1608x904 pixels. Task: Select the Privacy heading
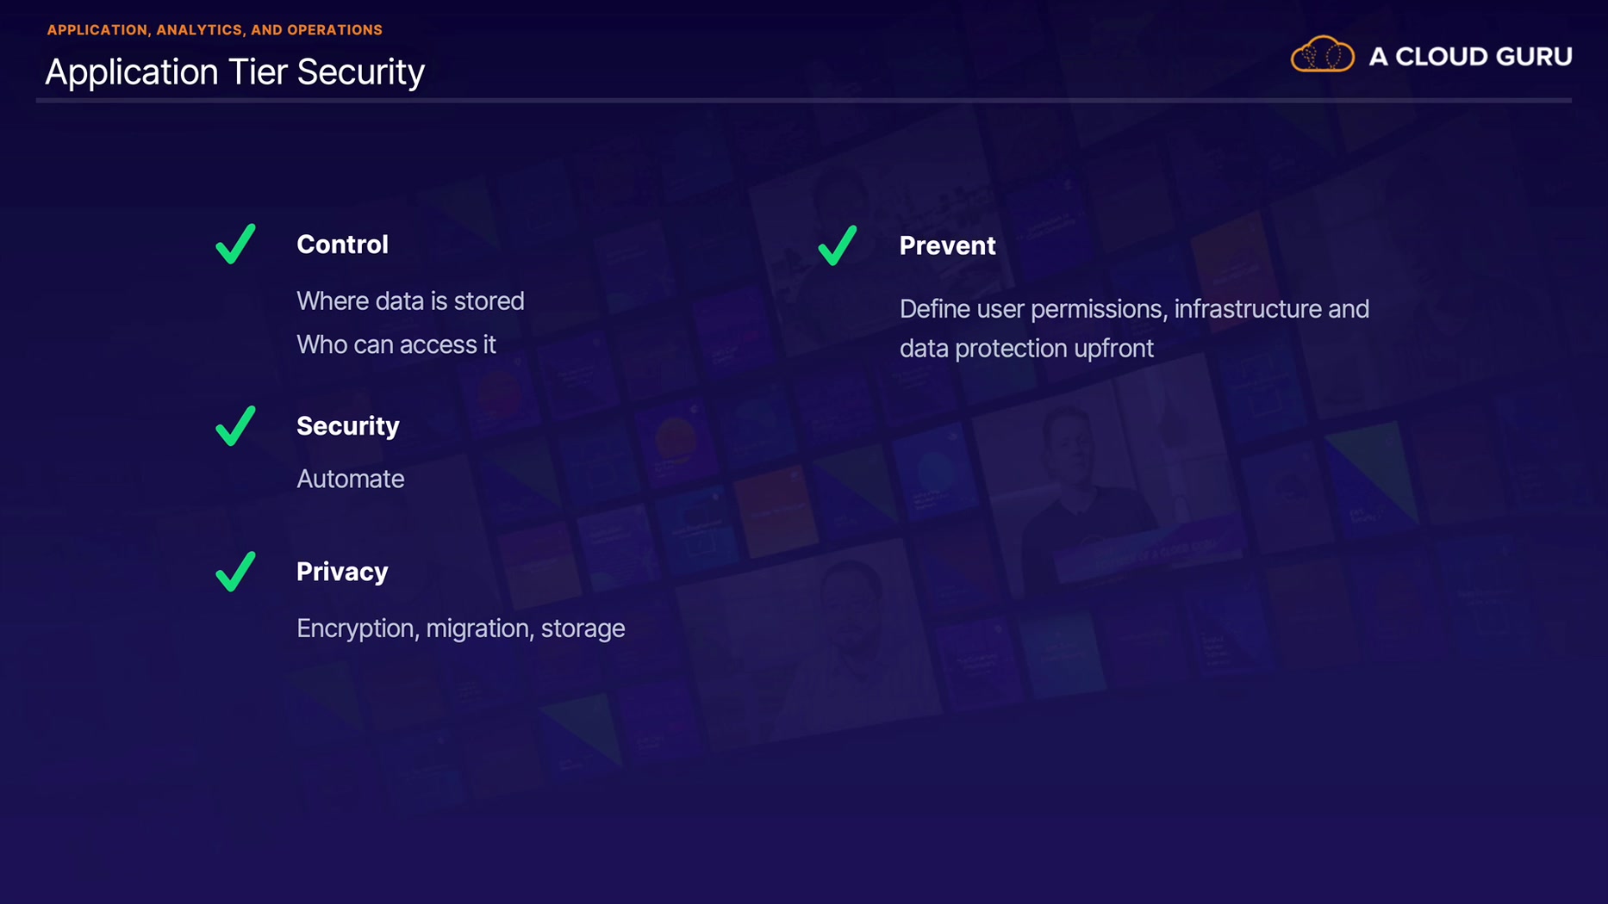342,572
